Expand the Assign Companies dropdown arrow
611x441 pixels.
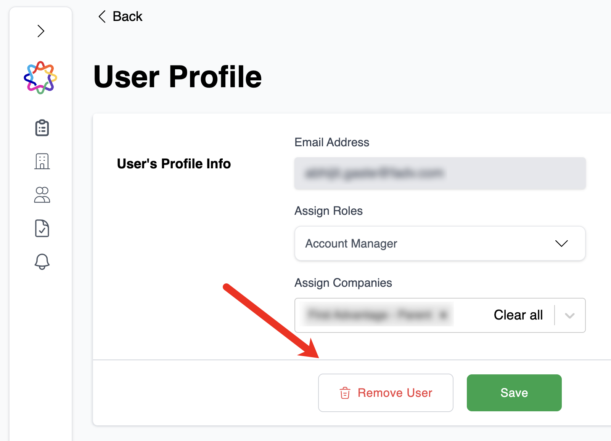570,315
